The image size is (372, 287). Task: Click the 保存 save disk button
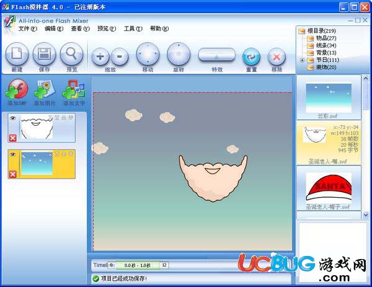[45, 54]
